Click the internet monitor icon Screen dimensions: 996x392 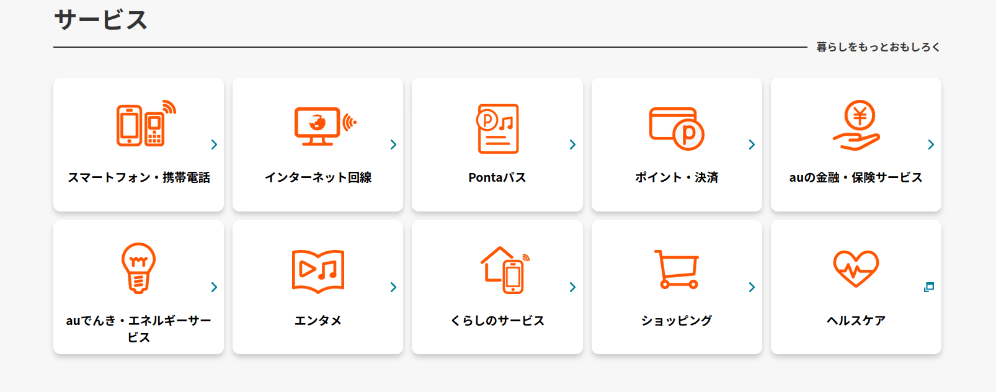click(324, 126)
